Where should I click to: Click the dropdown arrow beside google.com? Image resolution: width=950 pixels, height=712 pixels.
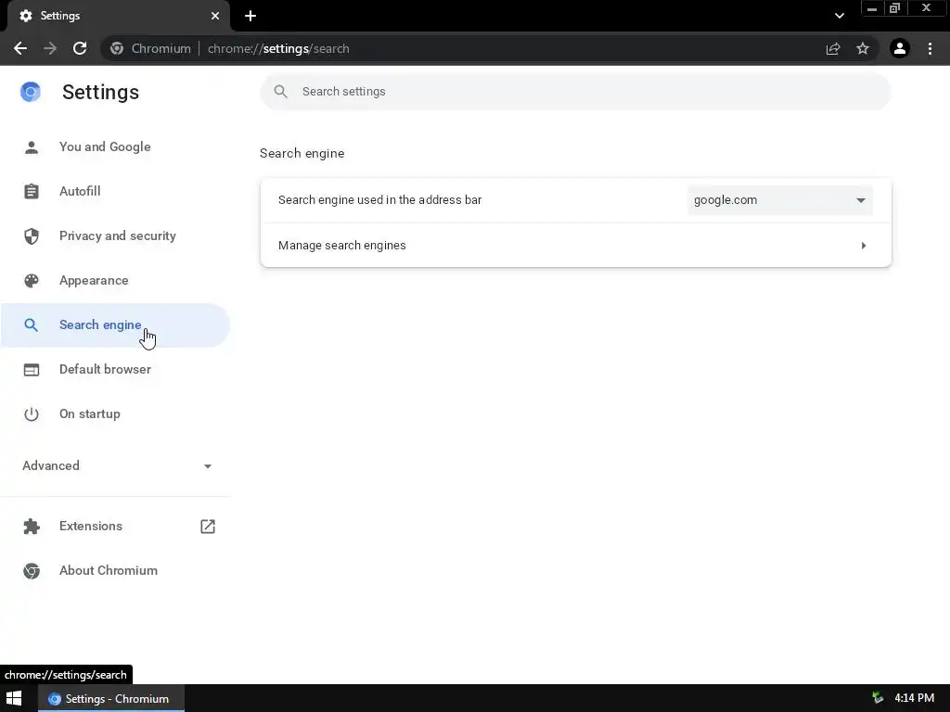[860, 200]
